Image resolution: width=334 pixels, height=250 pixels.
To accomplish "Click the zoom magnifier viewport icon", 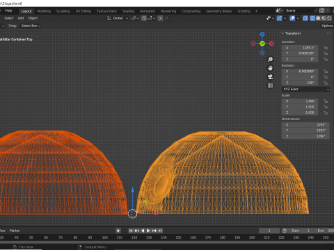I will point(270,60).
